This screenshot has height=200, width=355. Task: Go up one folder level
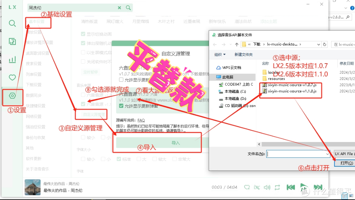237,45
